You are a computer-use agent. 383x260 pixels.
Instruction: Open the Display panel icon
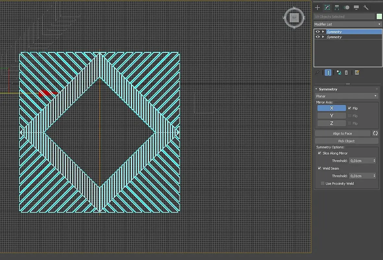click(x=356, y=7)
